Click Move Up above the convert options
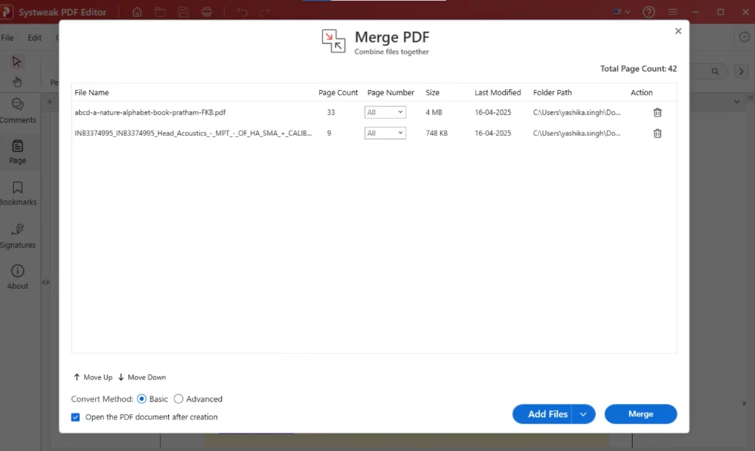Image resolution: width=755 pixels, height=451 pixels. [93, 377]
